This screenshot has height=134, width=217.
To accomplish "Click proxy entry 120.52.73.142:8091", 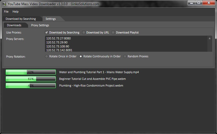I will [x=59, y=50].
